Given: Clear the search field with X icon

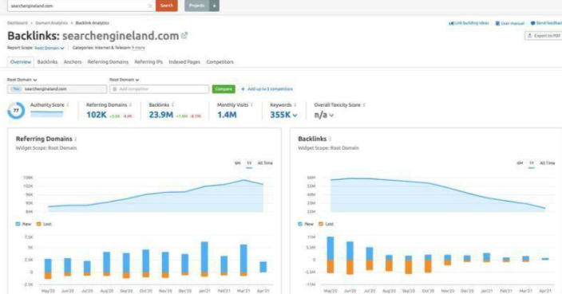Looking at the screenshot, I should pos(150,6).
